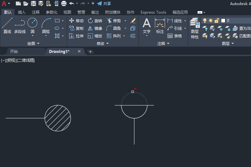Toggle layer 0 freeze sun icon
Screen dimensions: 251x167
tap(211, 21)
